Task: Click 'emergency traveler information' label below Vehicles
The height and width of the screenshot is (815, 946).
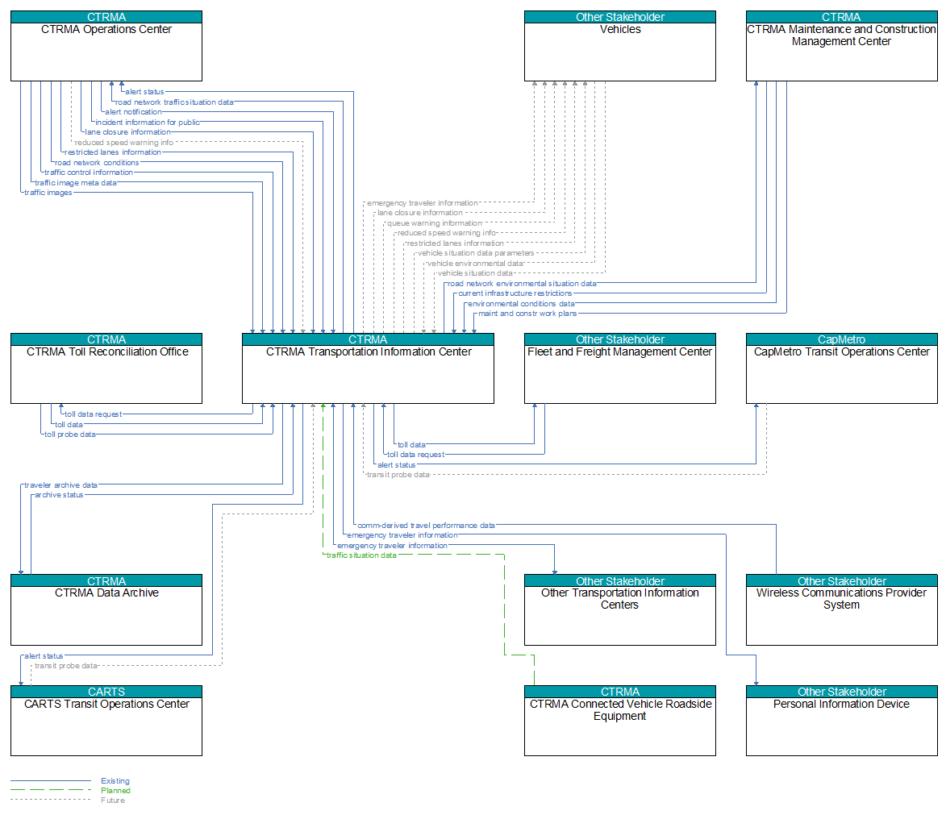Action: pos(423,202)
